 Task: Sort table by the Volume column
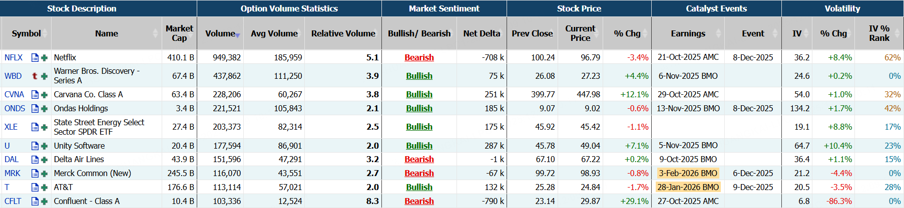[220, 33]
